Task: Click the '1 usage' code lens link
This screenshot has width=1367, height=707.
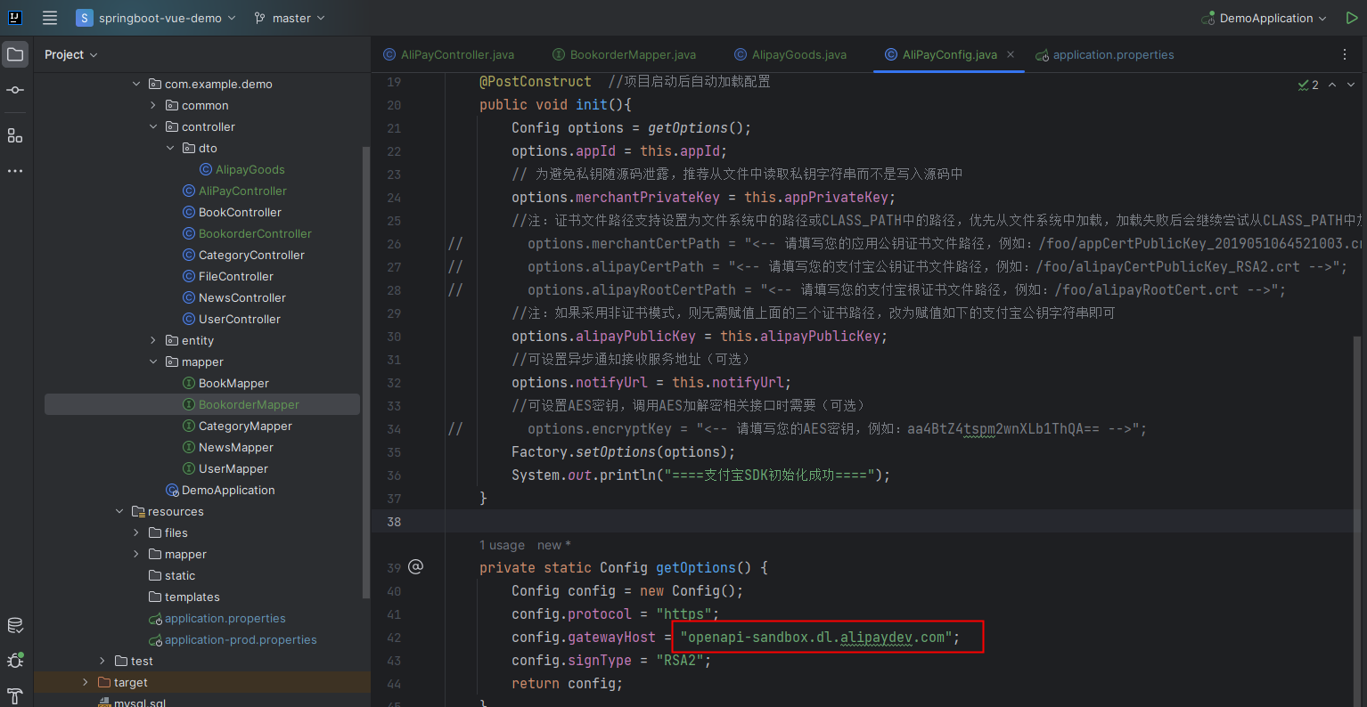Action: (x=502, y=545)
